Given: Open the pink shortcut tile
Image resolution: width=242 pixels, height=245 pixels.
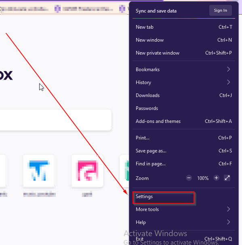Looking at the screenshot, I should coord(87,171).
